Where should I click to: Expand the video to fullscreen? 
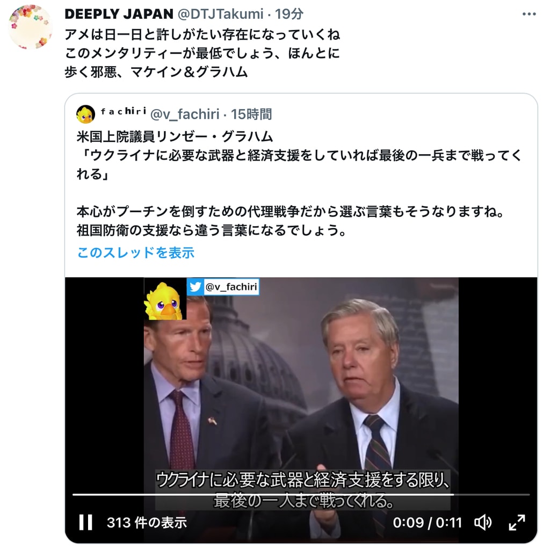517,523
